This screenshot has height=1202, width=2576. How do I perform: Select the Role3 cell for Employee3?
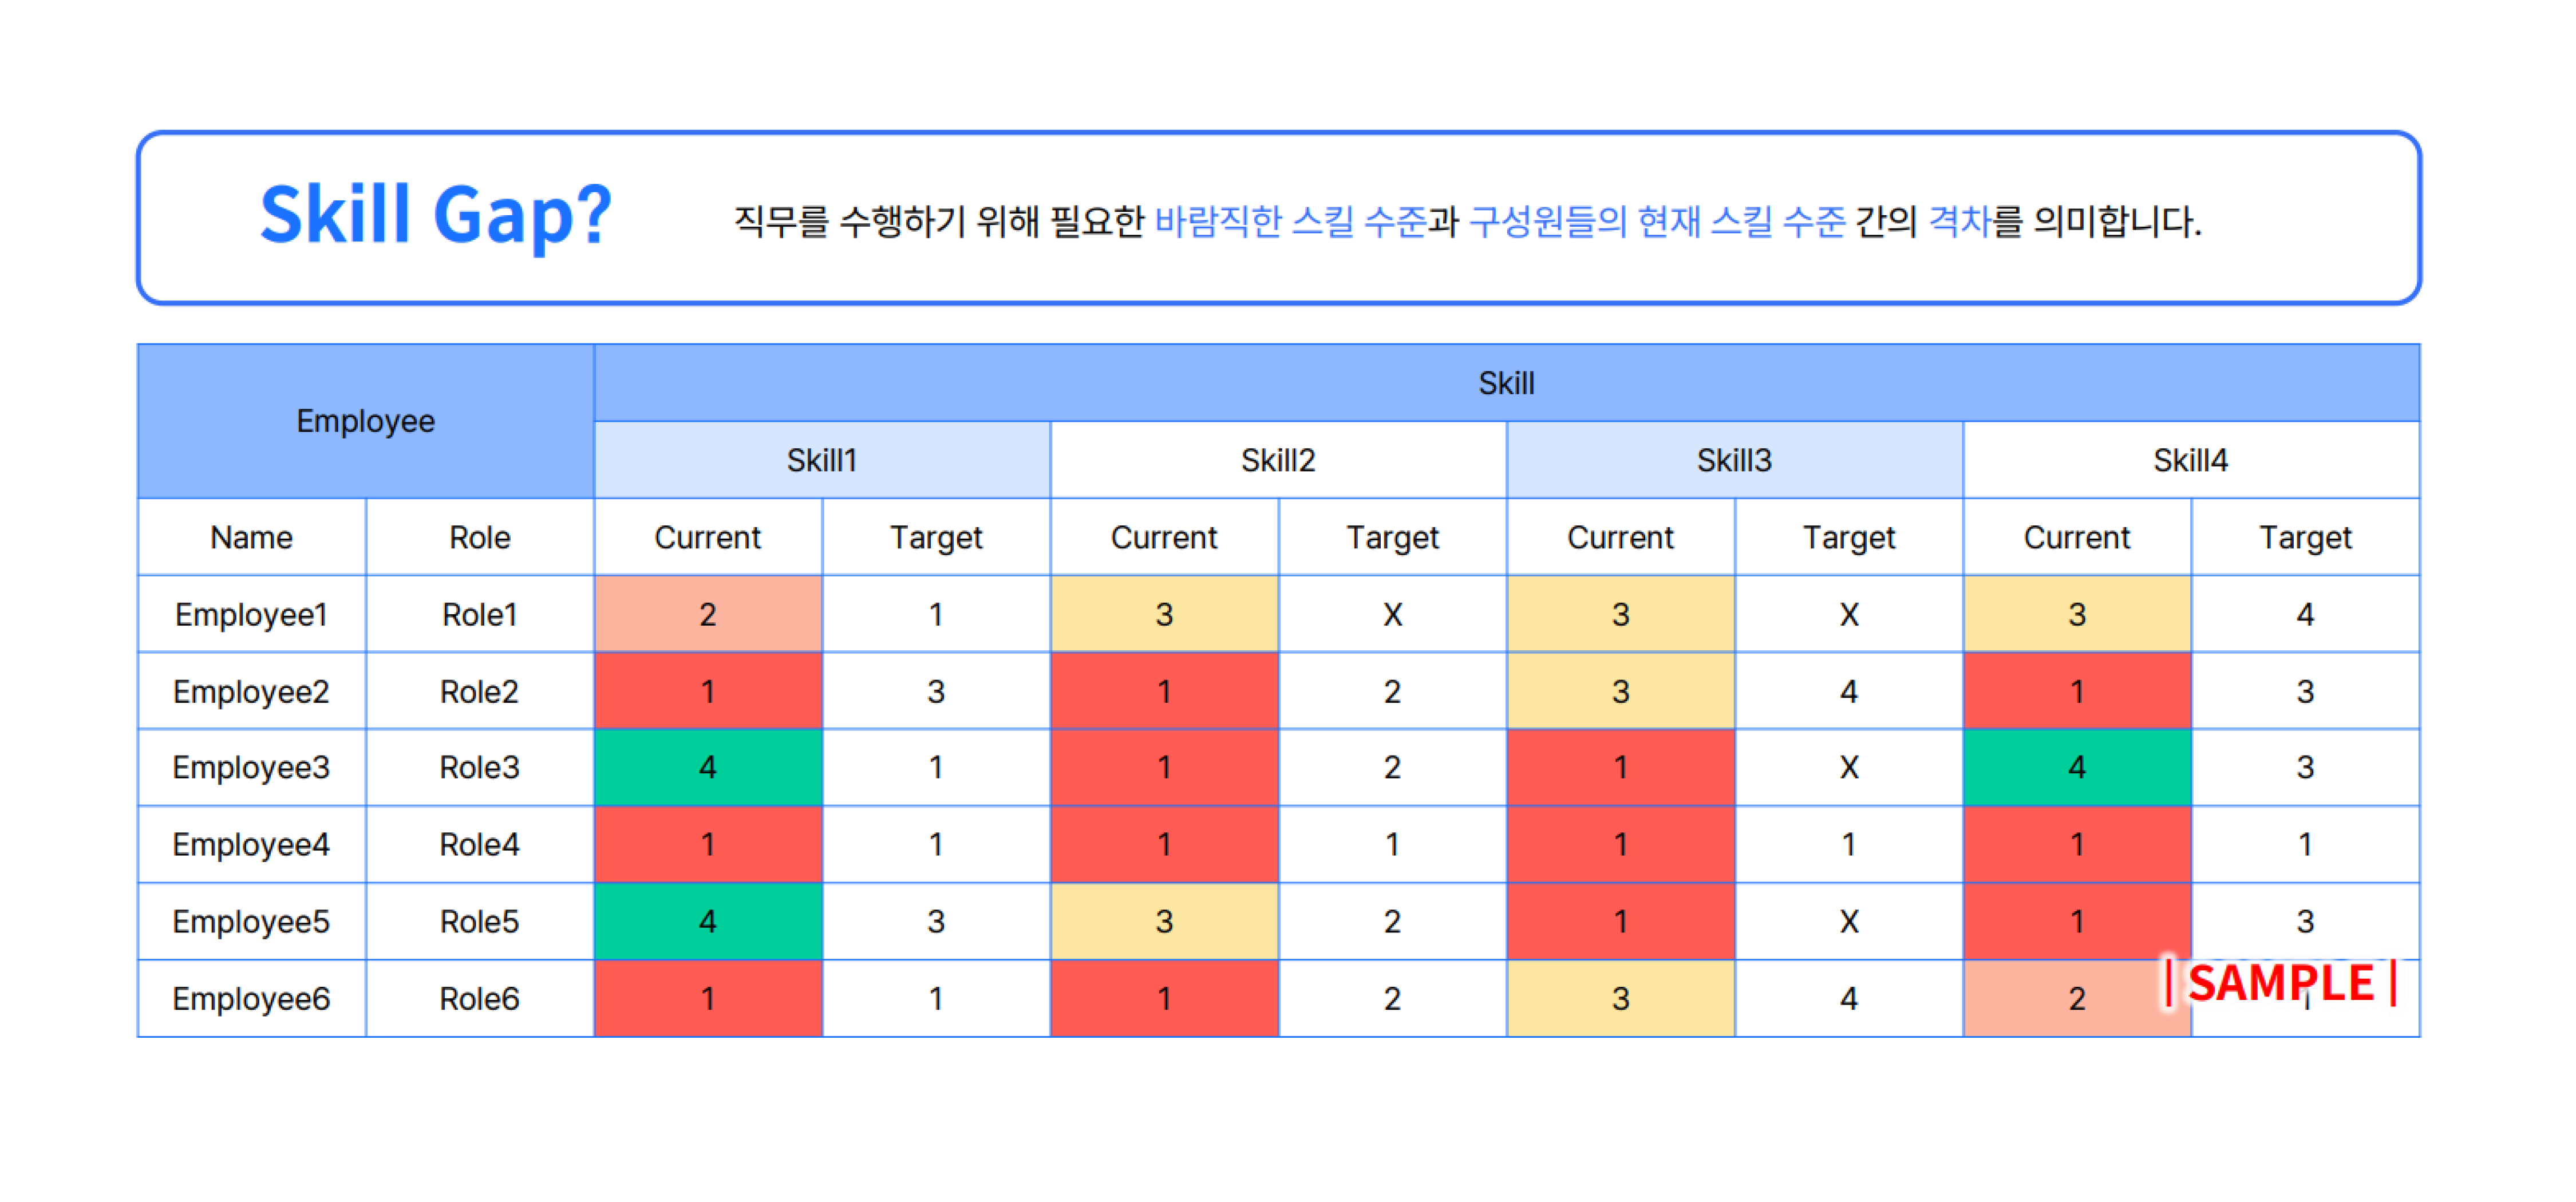point(478,767)
